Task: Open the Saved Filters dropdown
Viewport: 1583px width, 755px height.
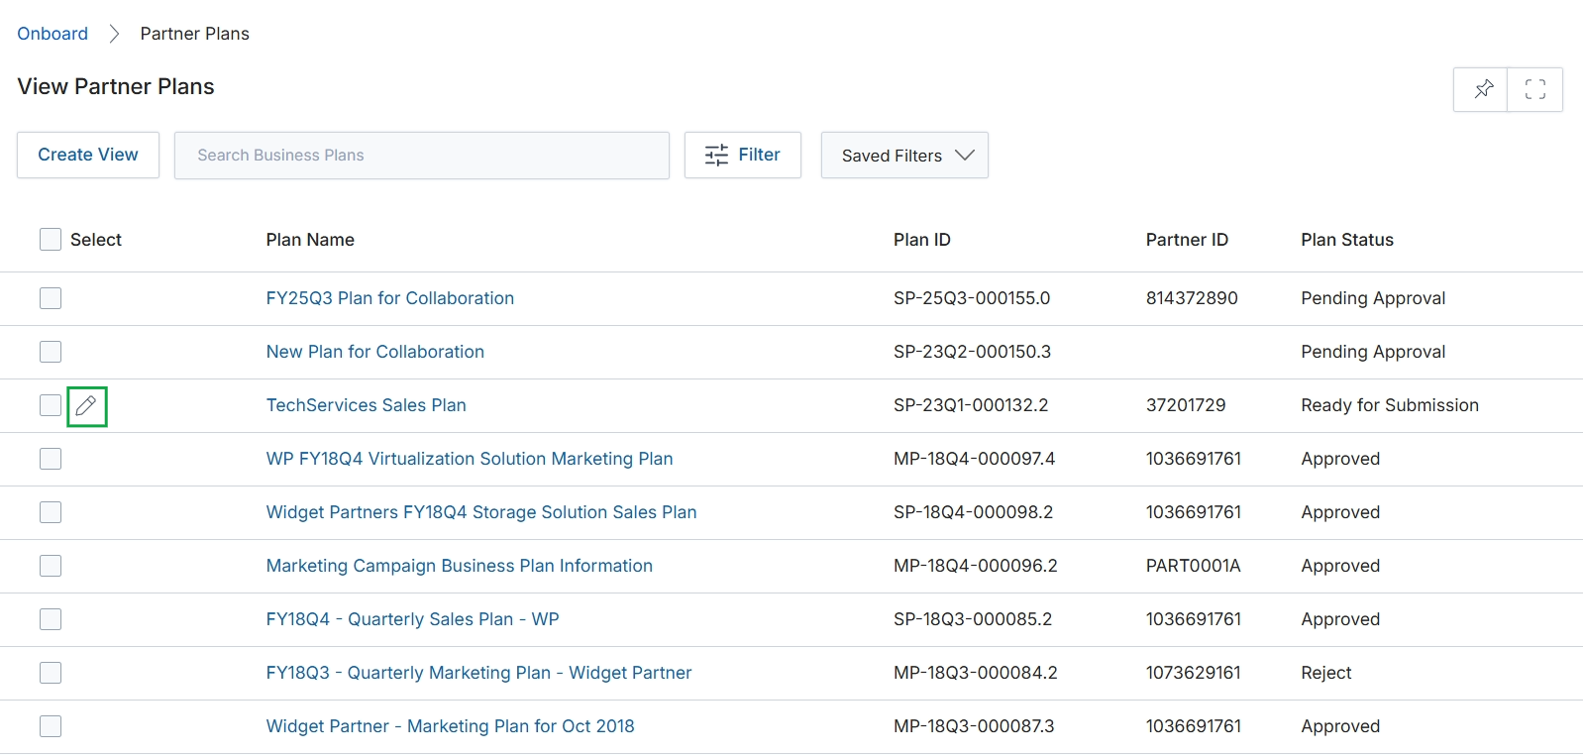Action: 904,156
